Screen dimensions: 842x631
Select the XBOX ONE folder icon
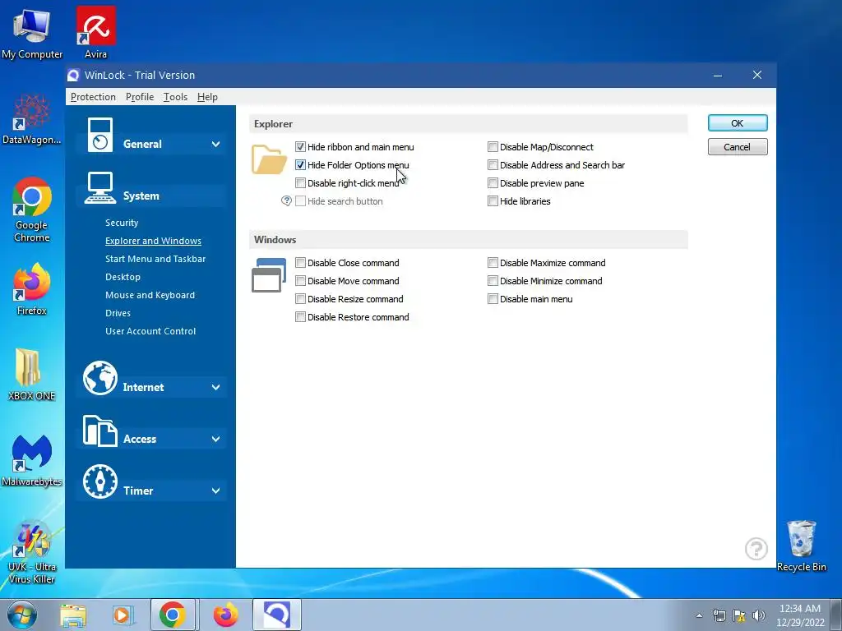tap(32, 375)
